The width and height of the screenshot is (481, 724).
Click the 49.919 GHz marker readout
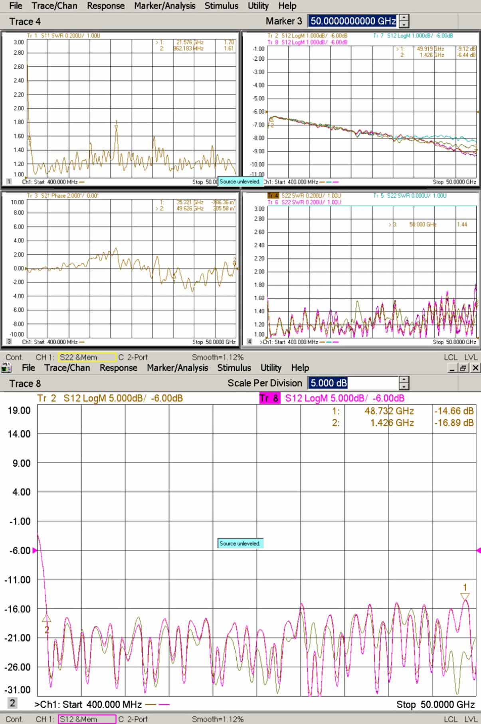[430, 49]
